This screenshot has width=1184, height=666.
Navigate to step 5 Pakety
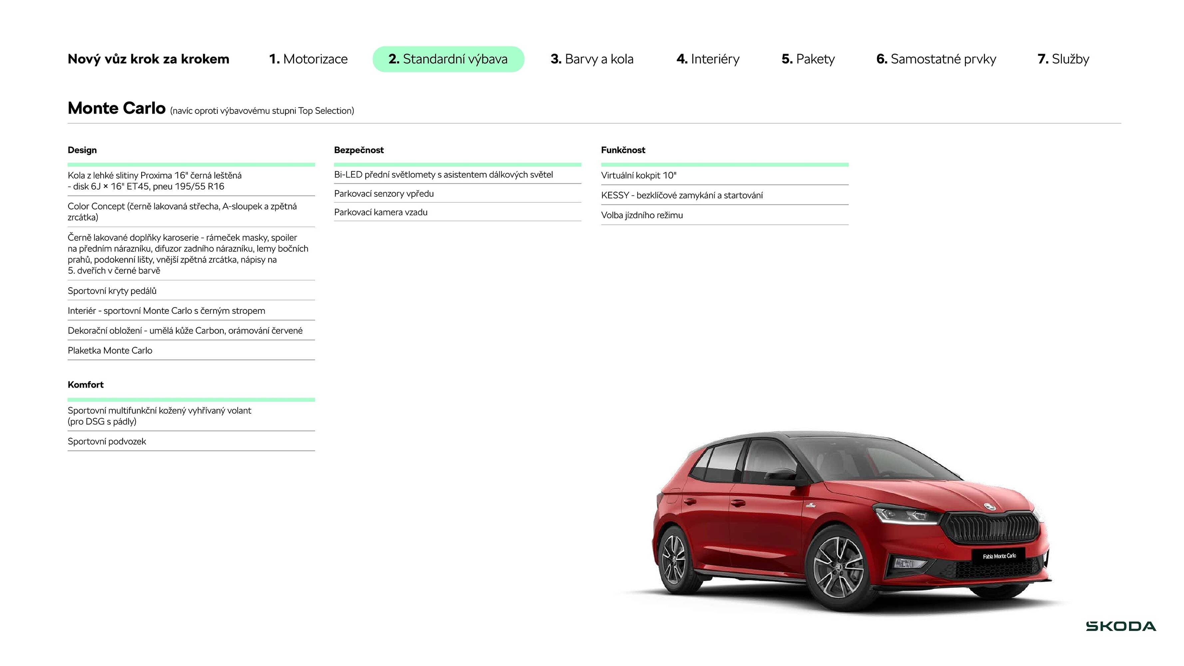808,59
